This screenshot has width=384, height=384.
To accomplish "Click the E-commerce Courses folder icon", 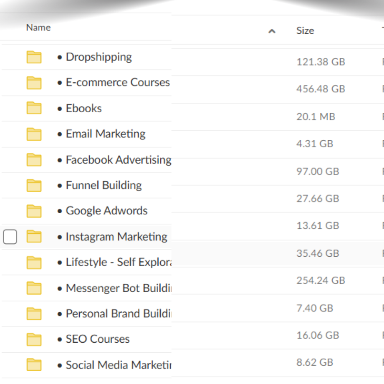I will pos(34,82).
